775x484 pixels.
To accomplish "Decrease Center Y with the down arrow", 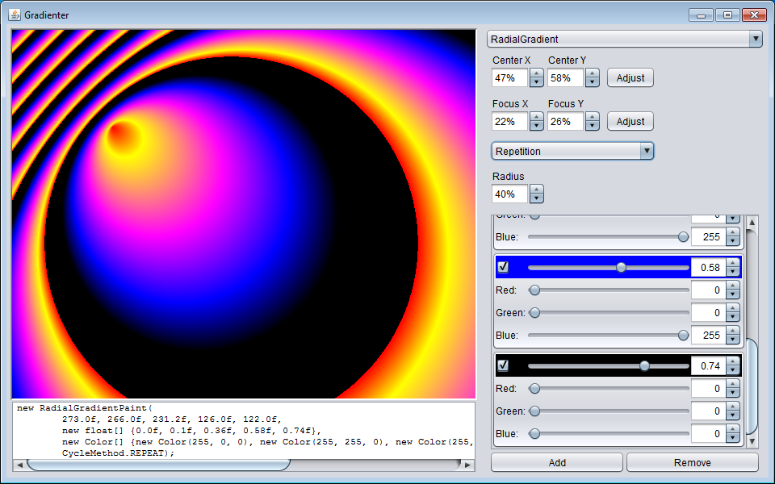I will point(592,82).
